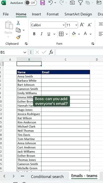Image resolution: width=103 pixels, height=183 pixels.
Task: Select the Michael Clark cell
Action: pyautogui.click(x=29, y=126)
